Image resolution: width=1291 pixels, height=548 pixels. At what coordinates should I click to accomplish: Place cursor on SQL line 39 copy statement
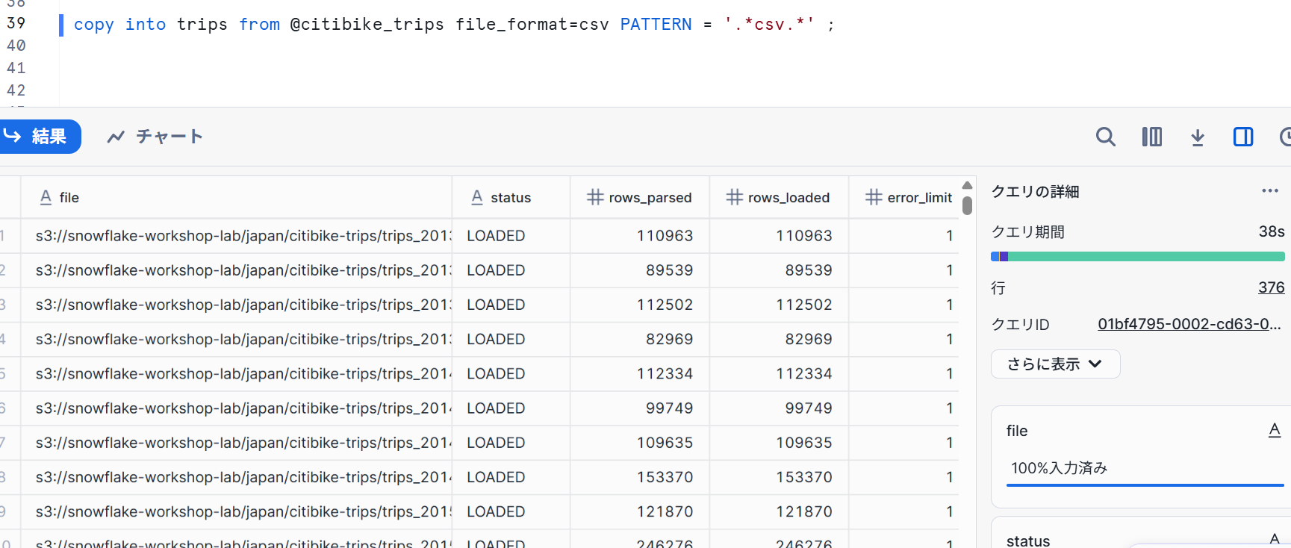click(454, 24)
